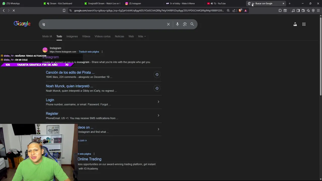This screenshot has height=181, width=322.
Task: Click history clock icon on Canción de los edits row
Action: click(157, 74)
